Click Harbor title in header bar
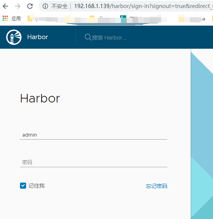The width and height of the screenshot is (213, 219). click(38, 37)
